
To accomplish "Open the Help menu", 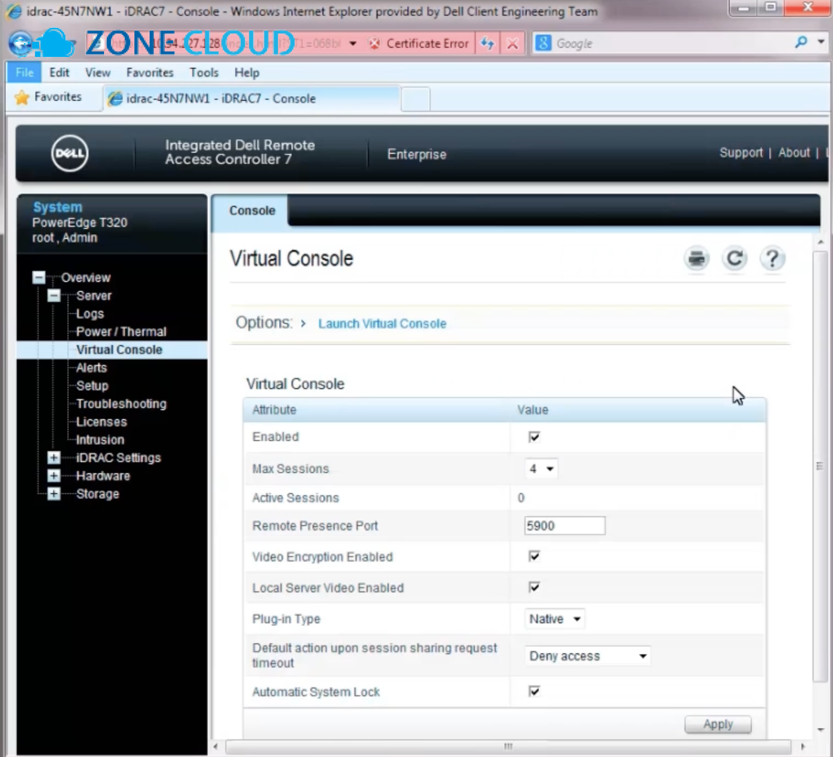I will coord(246,73).
